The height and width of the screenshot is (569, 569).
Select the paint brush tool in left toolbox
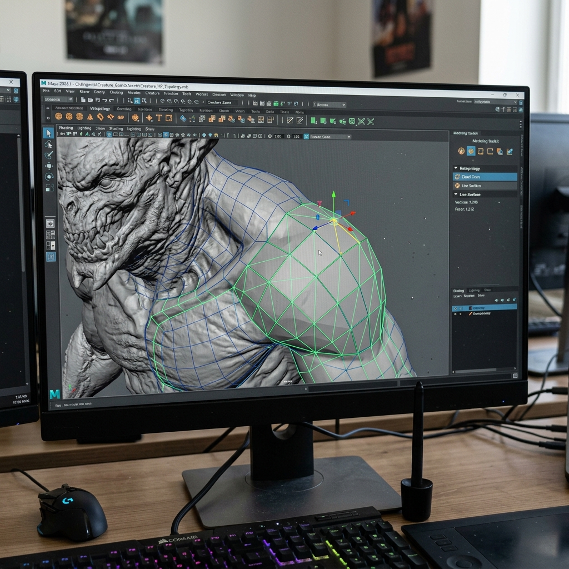(x=49, y=155)
